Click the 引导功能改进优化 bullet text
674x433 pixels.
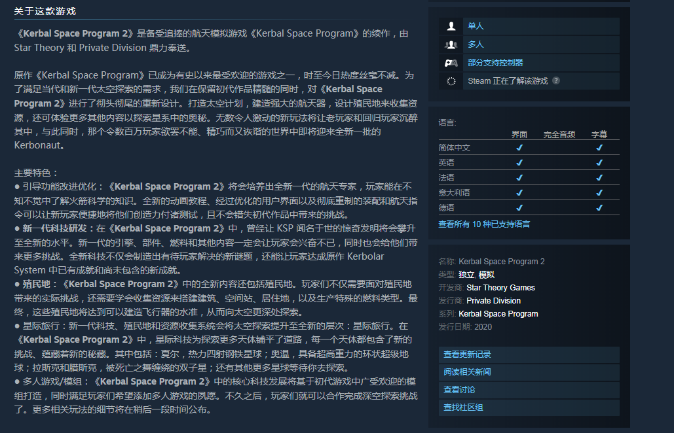tap(59, 186)
